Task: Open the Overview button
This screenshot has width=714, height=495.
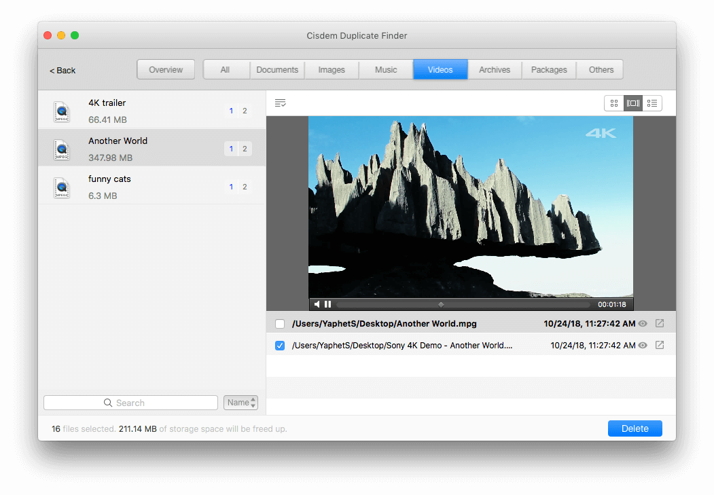Action: (x=166, y=70)
